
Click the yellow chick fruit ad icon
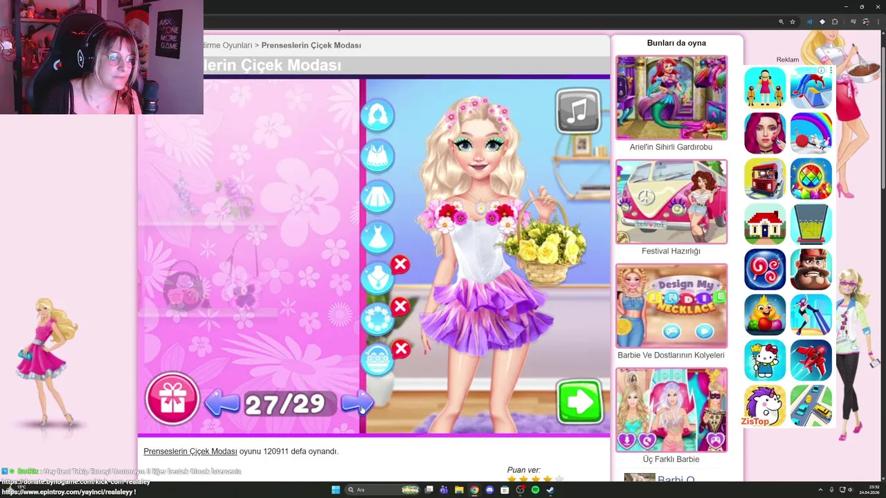point(765,315)
